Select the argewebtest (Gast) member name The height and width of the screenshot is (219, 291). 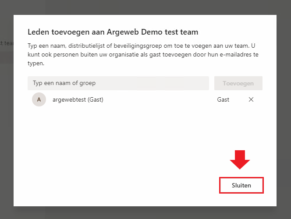tap(78, 99)
